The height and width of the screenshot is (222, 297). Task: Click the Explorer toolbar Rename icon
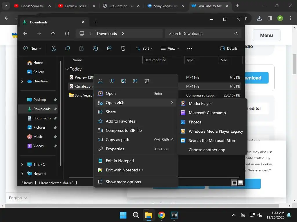coord(95,49)
